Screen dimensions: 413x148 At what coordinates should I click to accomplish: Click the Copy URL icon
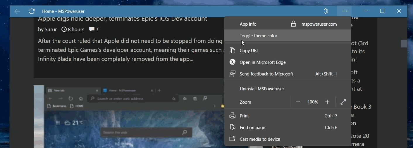pyautogui.click(x=233, y=50)
